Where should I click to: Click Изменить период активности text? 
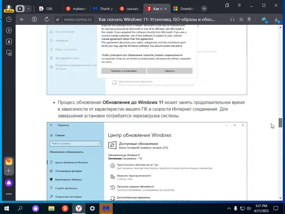134,176
